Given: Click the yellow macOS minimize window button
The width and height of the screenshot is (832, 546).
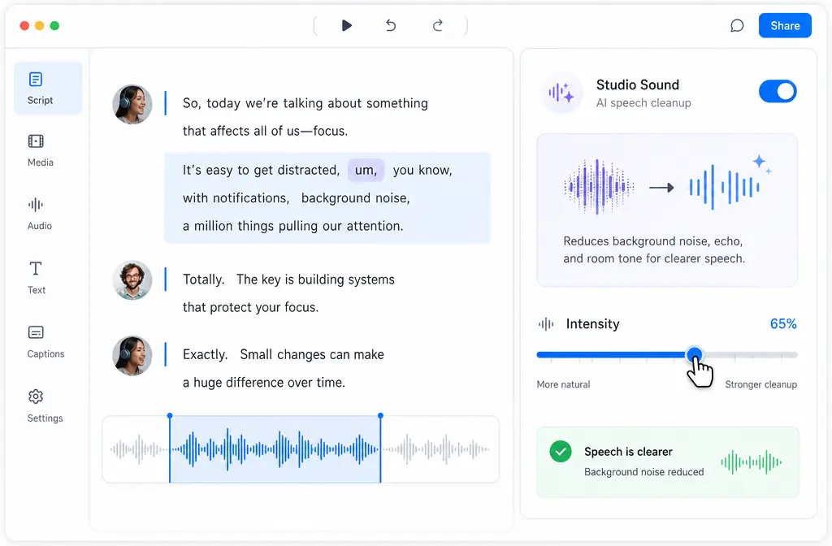Looking at the screenshot, I should click(39, 25).
